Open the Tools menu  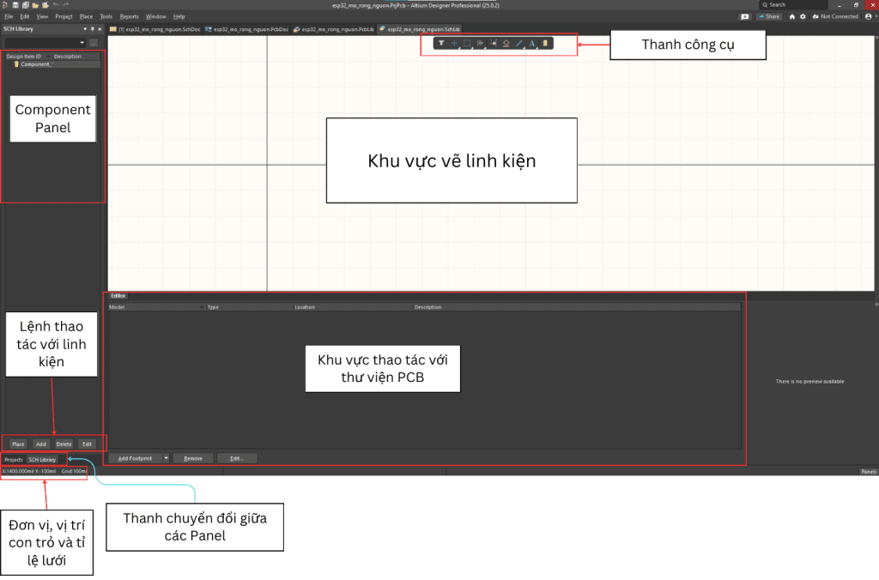(x=106, y=16)
